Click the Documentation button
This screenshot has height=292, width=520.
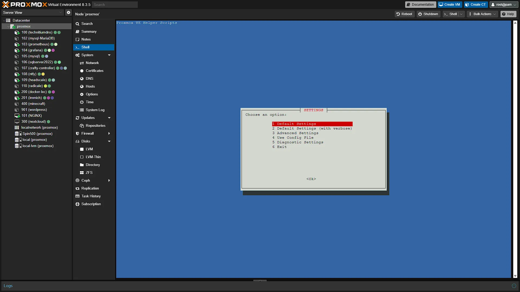click(420, 5)
